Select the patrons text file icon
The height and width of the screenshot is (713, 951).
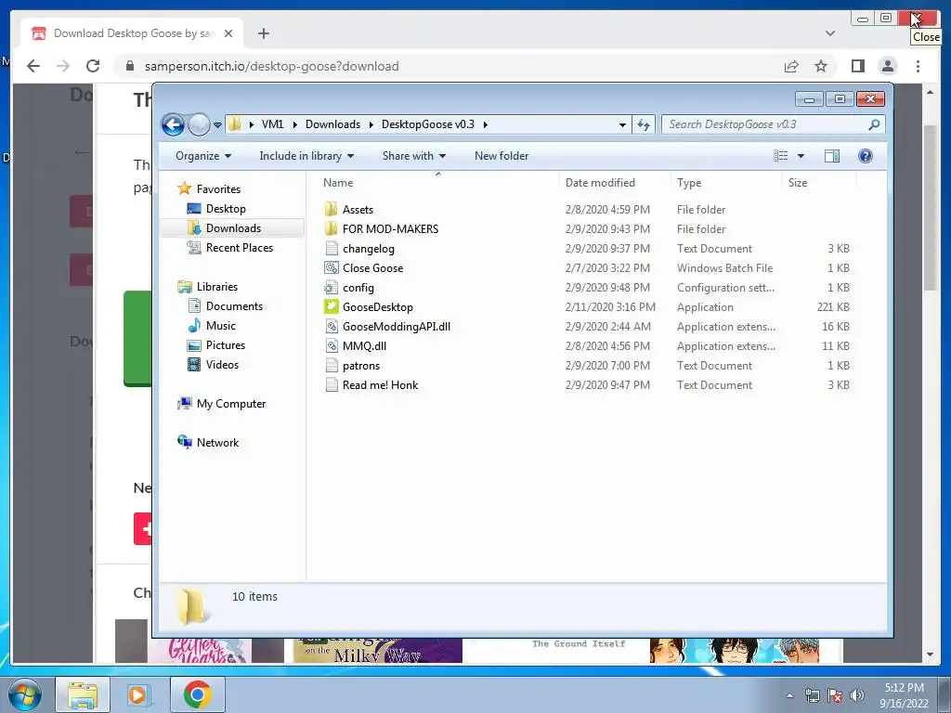point(332,366)
